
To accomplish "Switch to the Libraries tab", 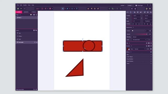I will click(x=26, y=12).
